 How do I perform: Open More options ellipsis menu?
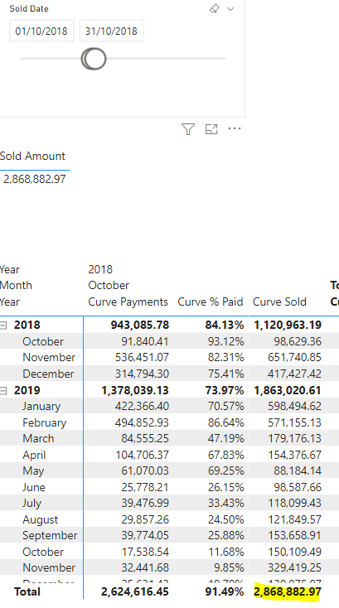point(235,128)
